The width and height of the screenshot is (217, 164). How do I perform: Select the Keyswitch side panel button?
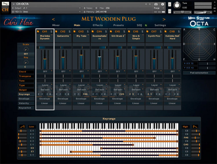(x=26, y=108)
